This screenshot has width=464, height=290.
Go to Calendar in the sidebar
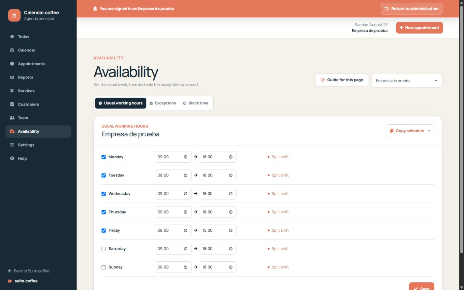(x=38, y=50)
